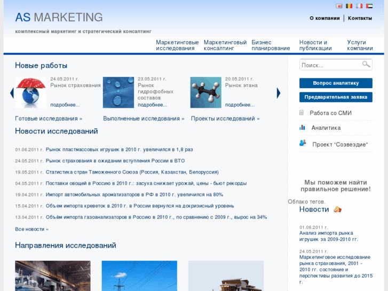
Task: Open the Рынок страхования work title
Action: coord(75,85)
